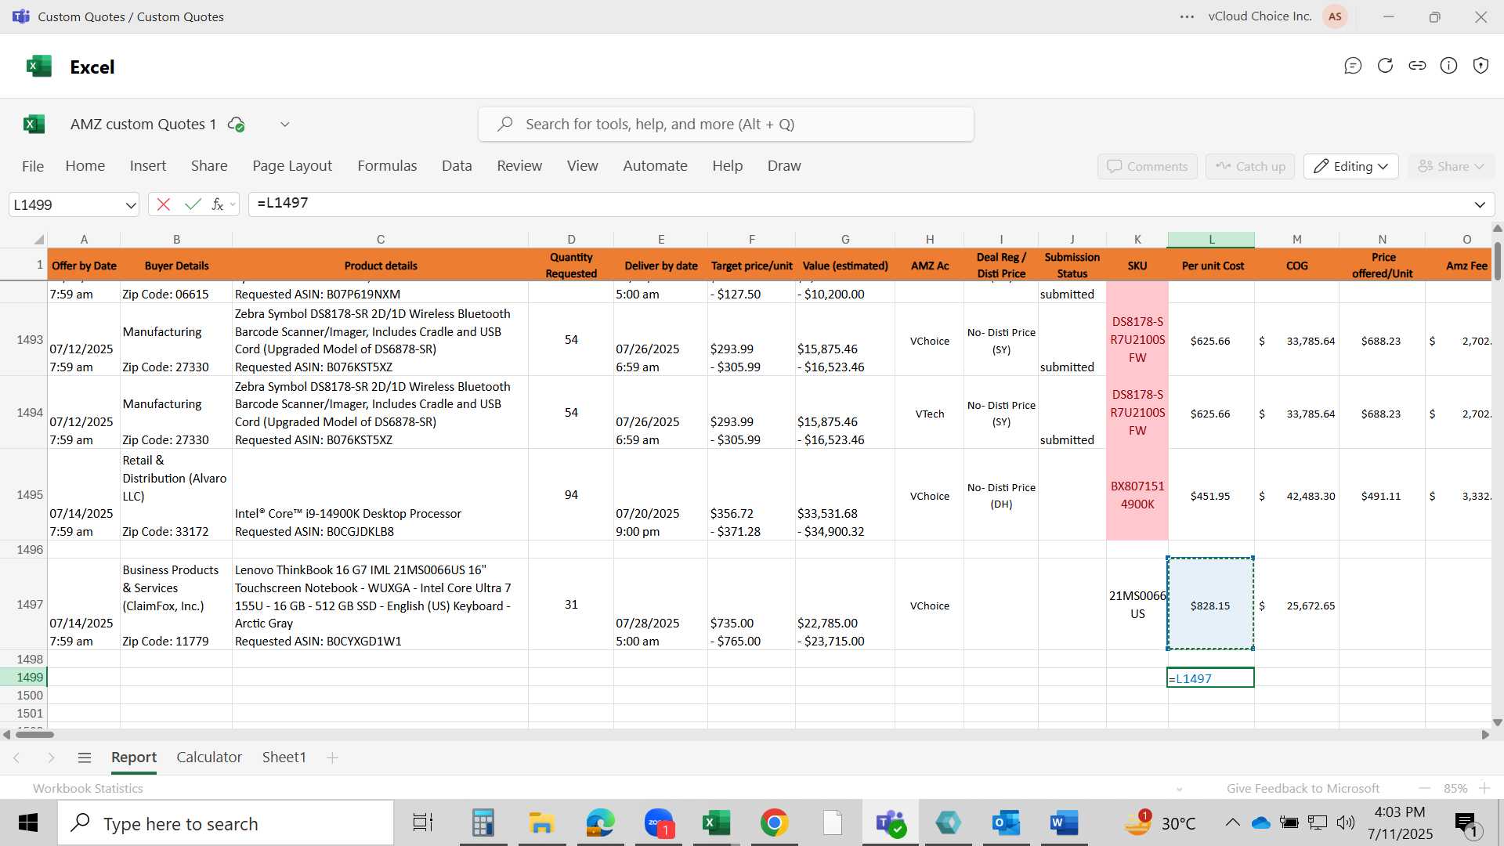This screenshot has width=1504, height=846.
Task: Open Zoom from the taskbar
Action: (x=659, y=823)
